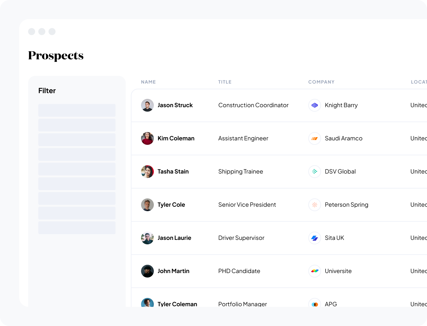427x326 pixels.
Task: Click Tyler Cole's avatar photo
Action: (x=147, y=205)
